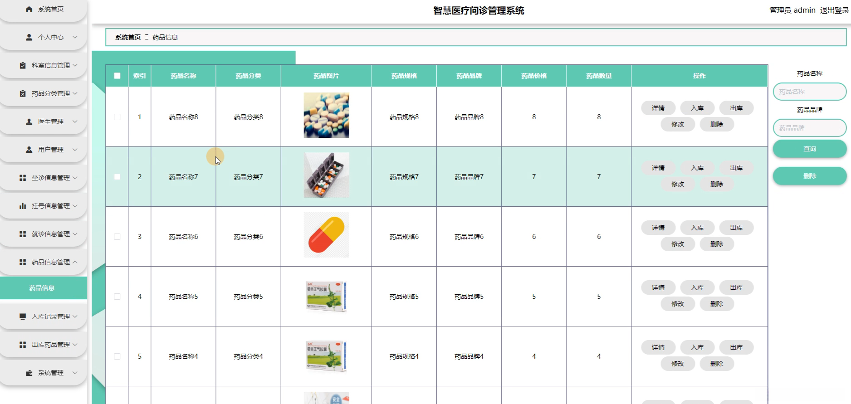Screen dimensions: 851x404
Task: Select the 药品信息 submenu item
Action: pyautogui.click(x=44, y=288)
